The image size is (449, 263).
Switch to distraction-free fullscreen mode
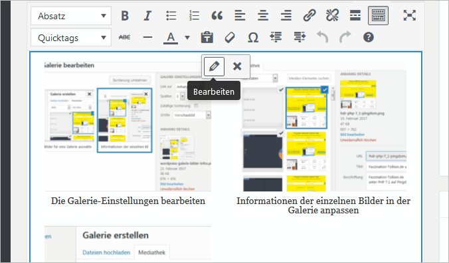coord(410,16)
